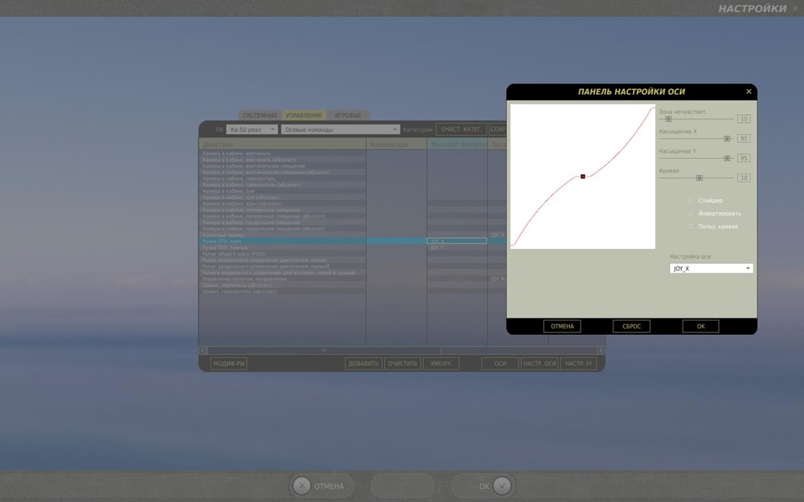
Task: Open the ЛА aircraft dropdown showing Ка-50 реал
Action: coord(252,129)
